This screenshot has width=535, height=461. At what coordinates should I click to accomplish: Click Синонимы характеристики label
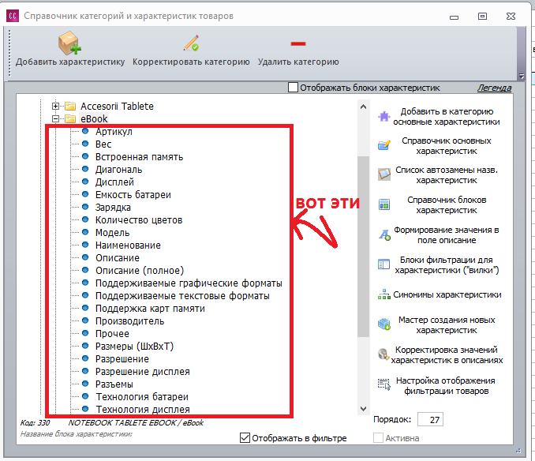tap(447, 294)
